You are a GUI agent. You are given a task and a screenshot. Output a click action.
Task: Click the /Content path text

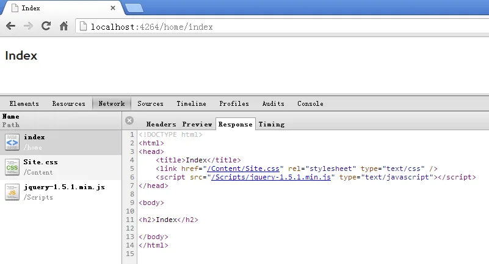tap(38, 172)
